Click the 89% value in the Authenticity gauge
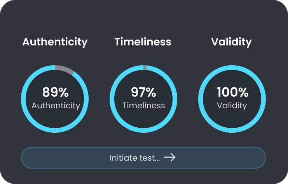Screen dimensions: 288x184 click(x=55, y=92)
